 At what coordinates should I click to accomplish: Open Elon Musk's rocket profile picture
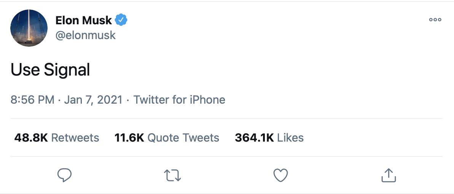coord(29,28)
